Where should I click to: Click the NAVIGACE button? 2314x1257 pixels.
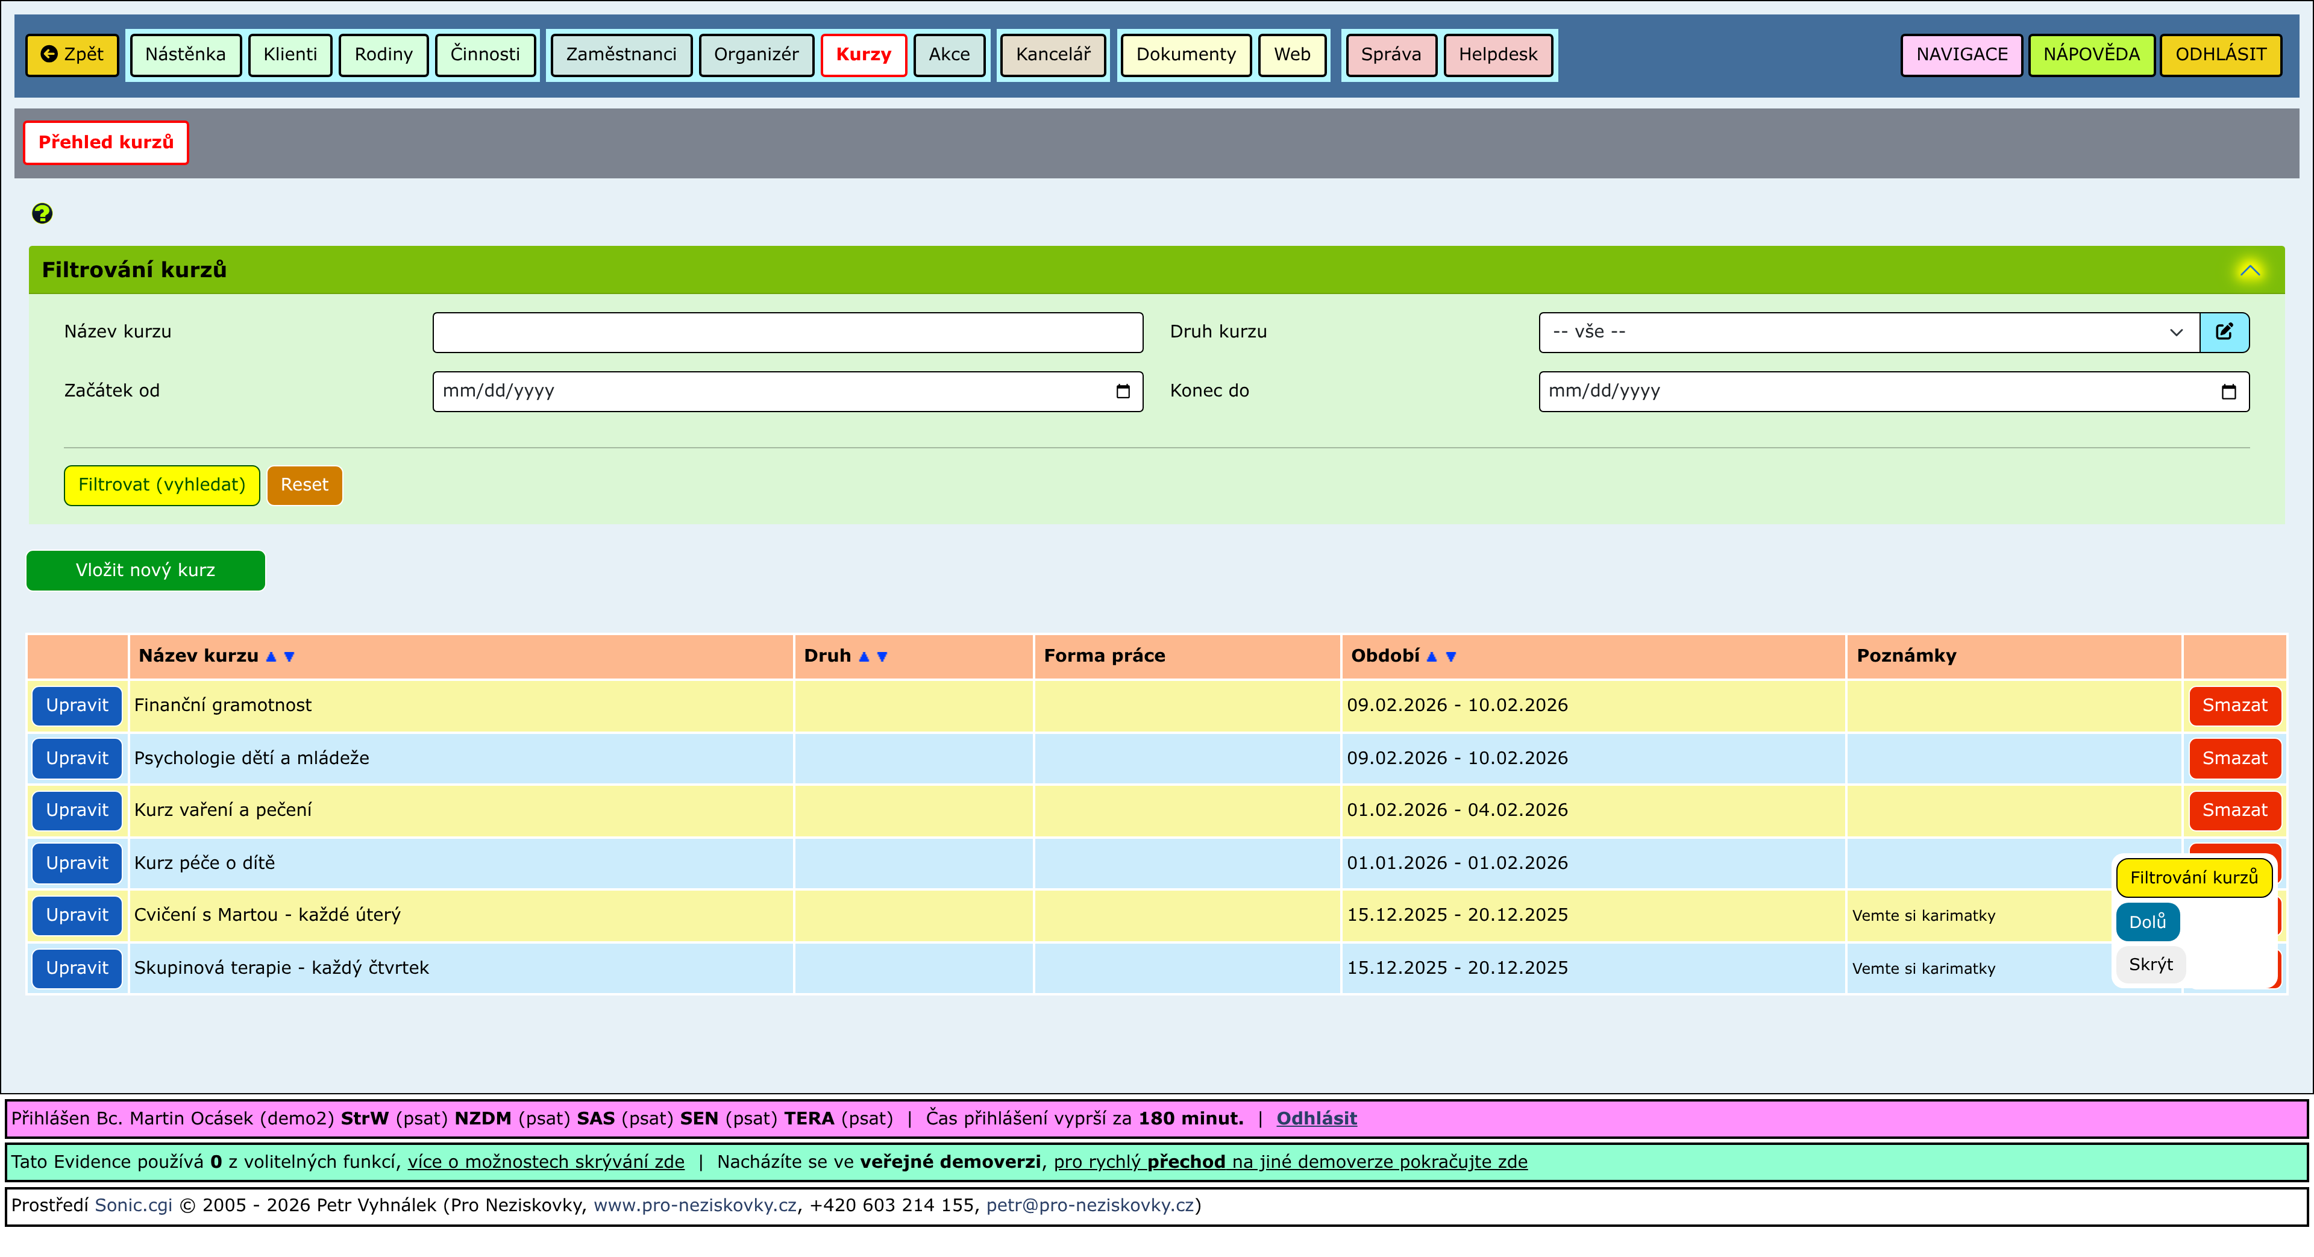click(x=1961, y=55)
